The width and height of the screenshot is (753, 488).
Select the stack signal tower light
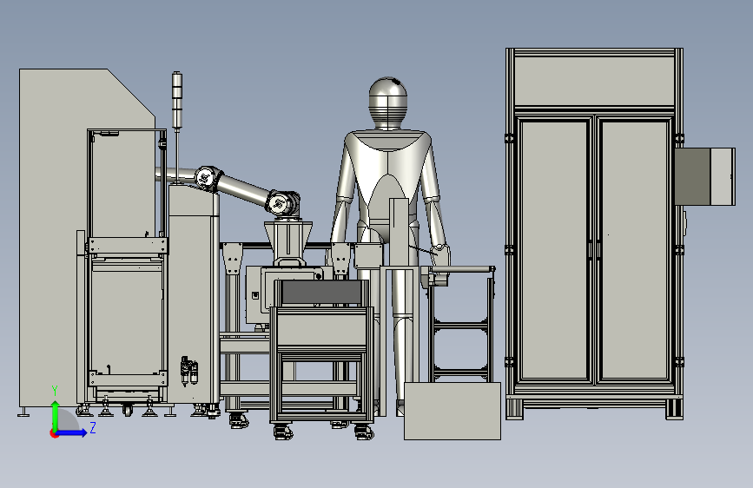[176, 101]
